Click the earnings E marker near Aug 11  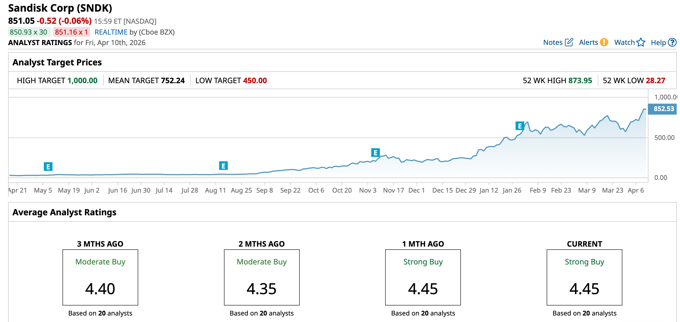coord(223,166)
